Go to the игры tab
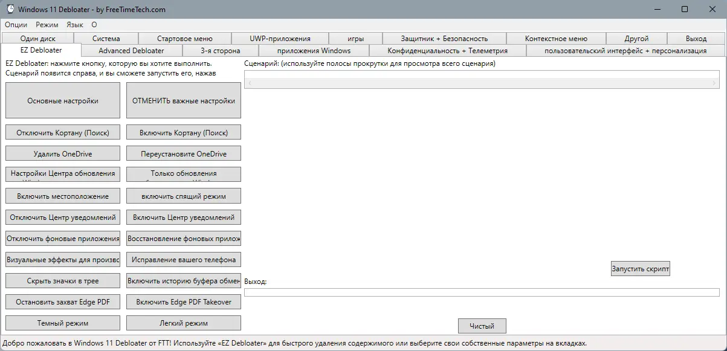Image resolution: width=727 pixels, height=351 pixels. pos(356,38)
